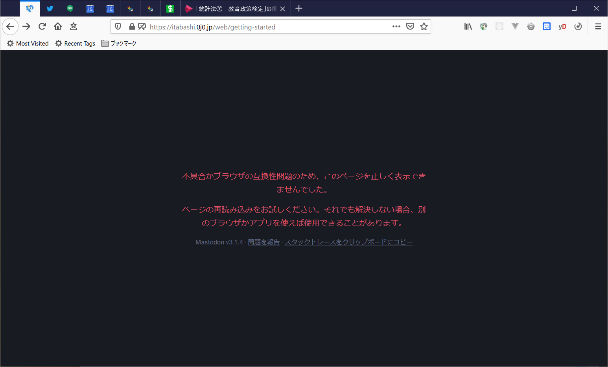Click the Vue devtools extension icon
The image size is (608, 367).
coord(515,26)
